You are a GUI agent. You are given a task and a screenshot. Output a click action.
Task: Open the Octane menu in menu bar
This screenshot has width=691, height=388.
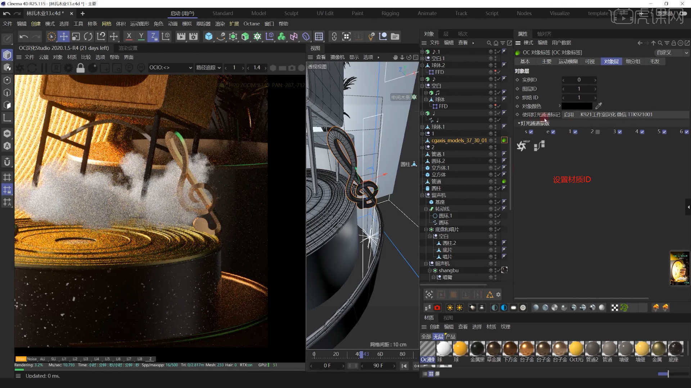(x=251, y=24)
